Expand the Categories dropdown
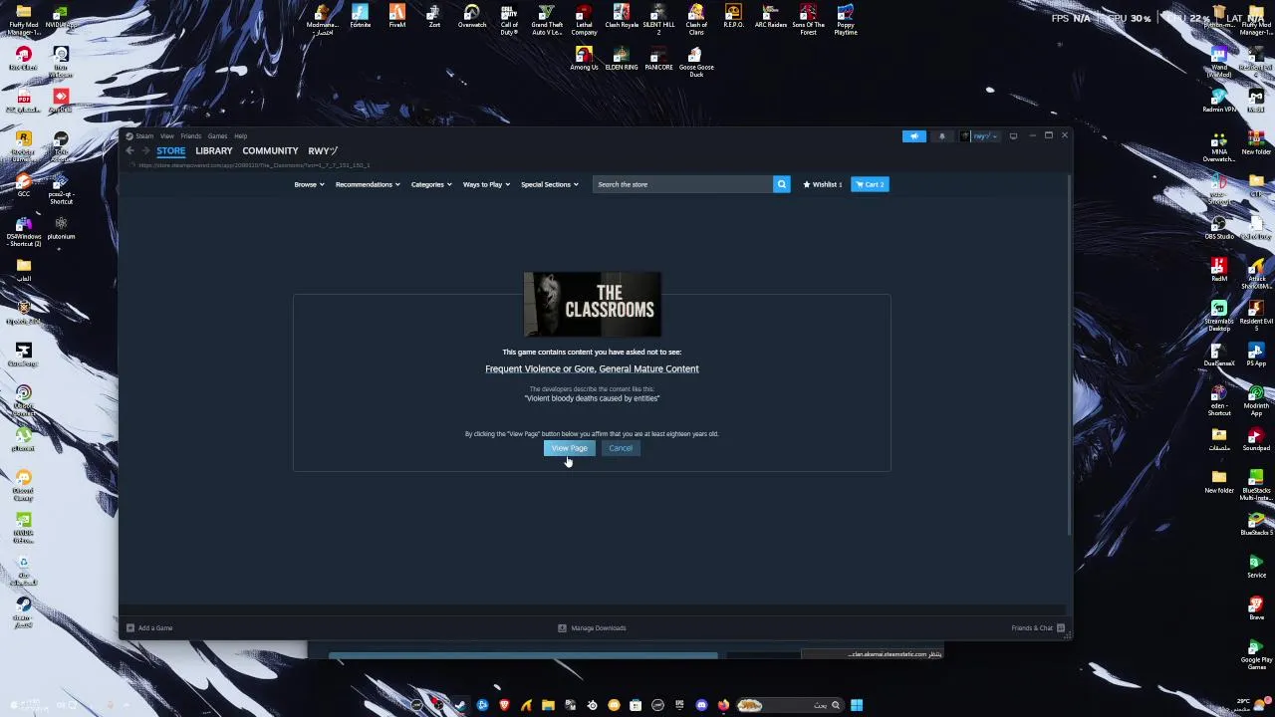Screen dimensions: 1275x717 coord(431,184)
